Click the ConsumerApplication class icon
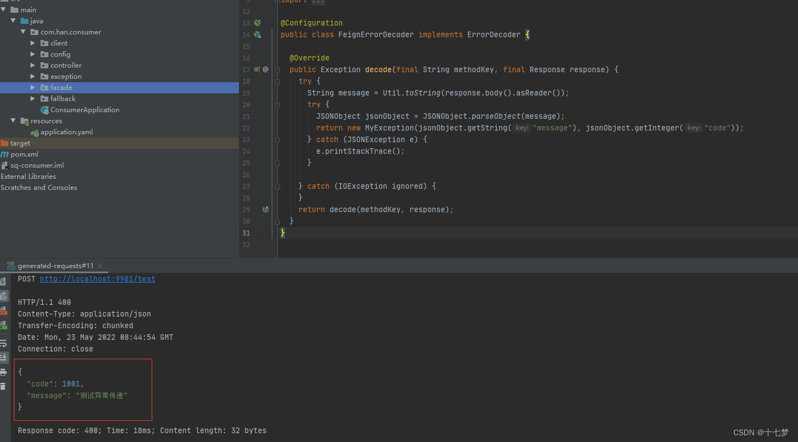 [45, 110]
